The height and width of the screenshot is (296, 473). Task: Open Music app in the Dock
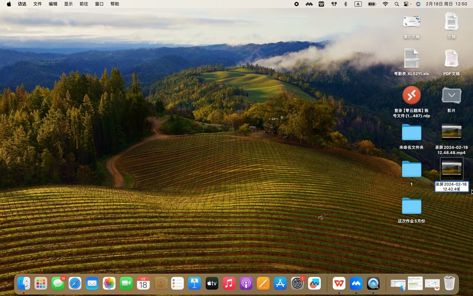(229, 283)
